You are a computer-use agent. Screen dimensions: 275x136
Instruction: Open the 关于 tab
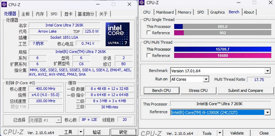point(104,14)
